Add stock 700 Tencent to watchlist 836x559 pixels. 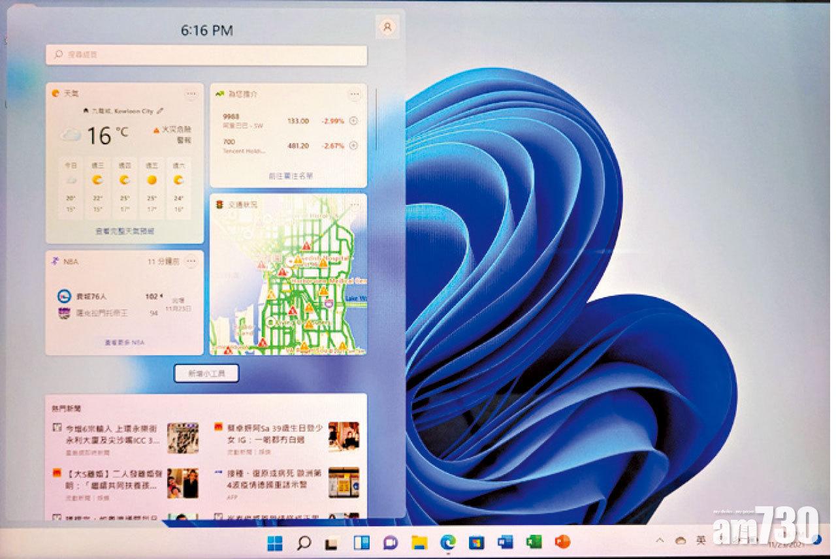coord(354,146)
